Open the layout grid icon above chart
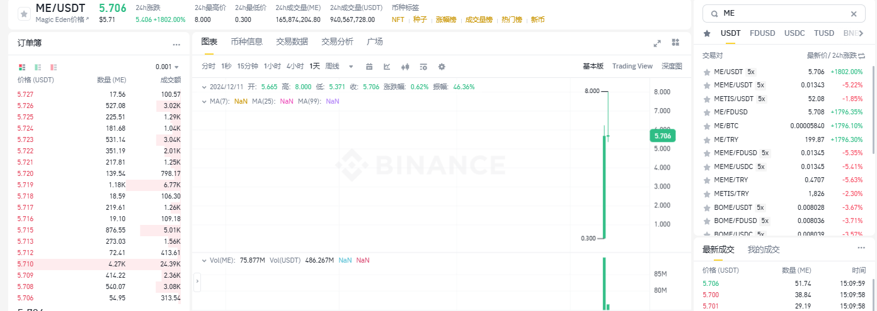The height and width of the screenshot is (311, 877). [675, 42]
